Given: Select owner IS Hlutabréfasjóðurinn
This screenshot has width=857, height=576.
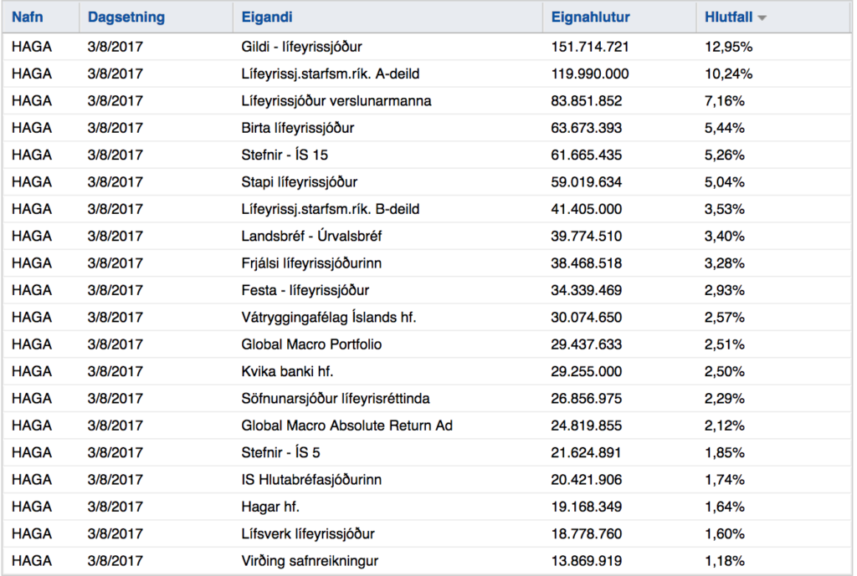Looking at the screenshot, I should pyautogui.click(x=311, y=480).
